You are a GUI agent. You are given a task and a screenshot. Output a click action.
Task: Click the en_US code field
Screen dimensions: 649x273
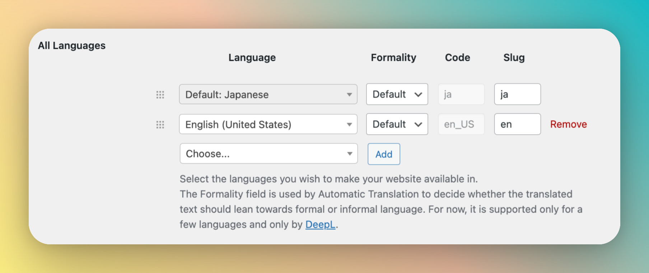(x=461, y=124)
